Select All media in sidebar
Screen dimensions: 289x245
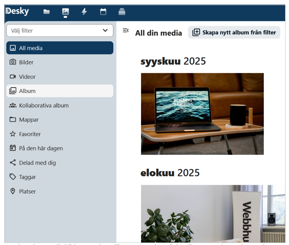click(60, 48)
